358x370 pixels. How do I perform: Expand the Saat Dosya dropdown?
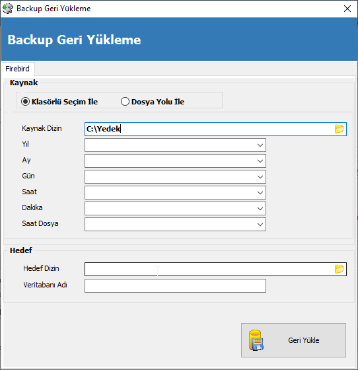click(x=260, y=224)
